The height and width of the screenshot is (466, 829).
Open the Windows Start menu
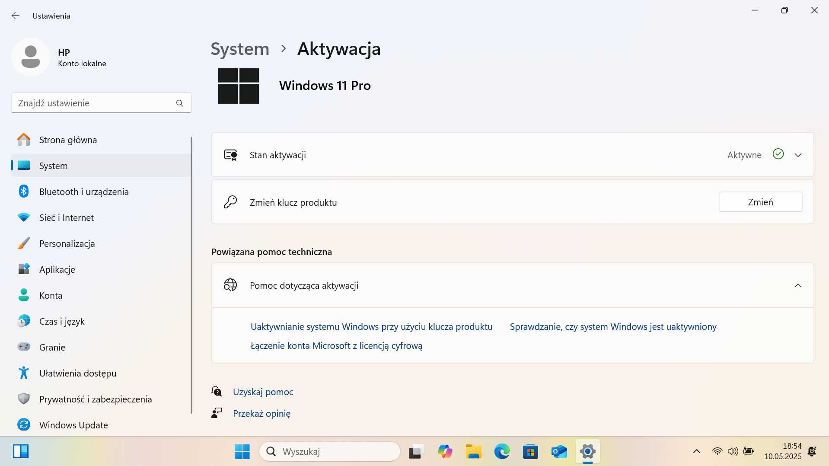[242, 452]
